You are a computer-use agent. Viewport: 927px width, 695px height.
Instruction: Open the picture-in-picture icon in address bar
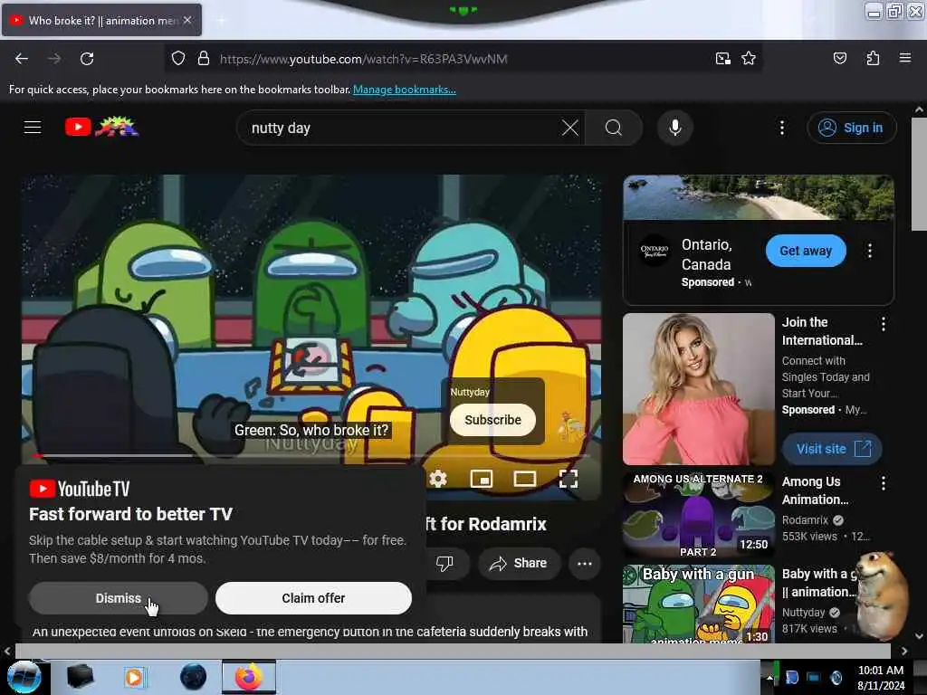point(722,59)
